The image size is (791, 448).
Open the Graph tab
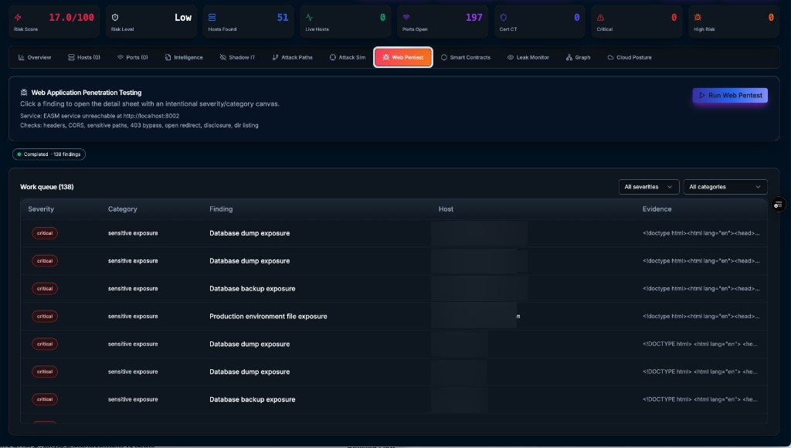tap(578, 57)
